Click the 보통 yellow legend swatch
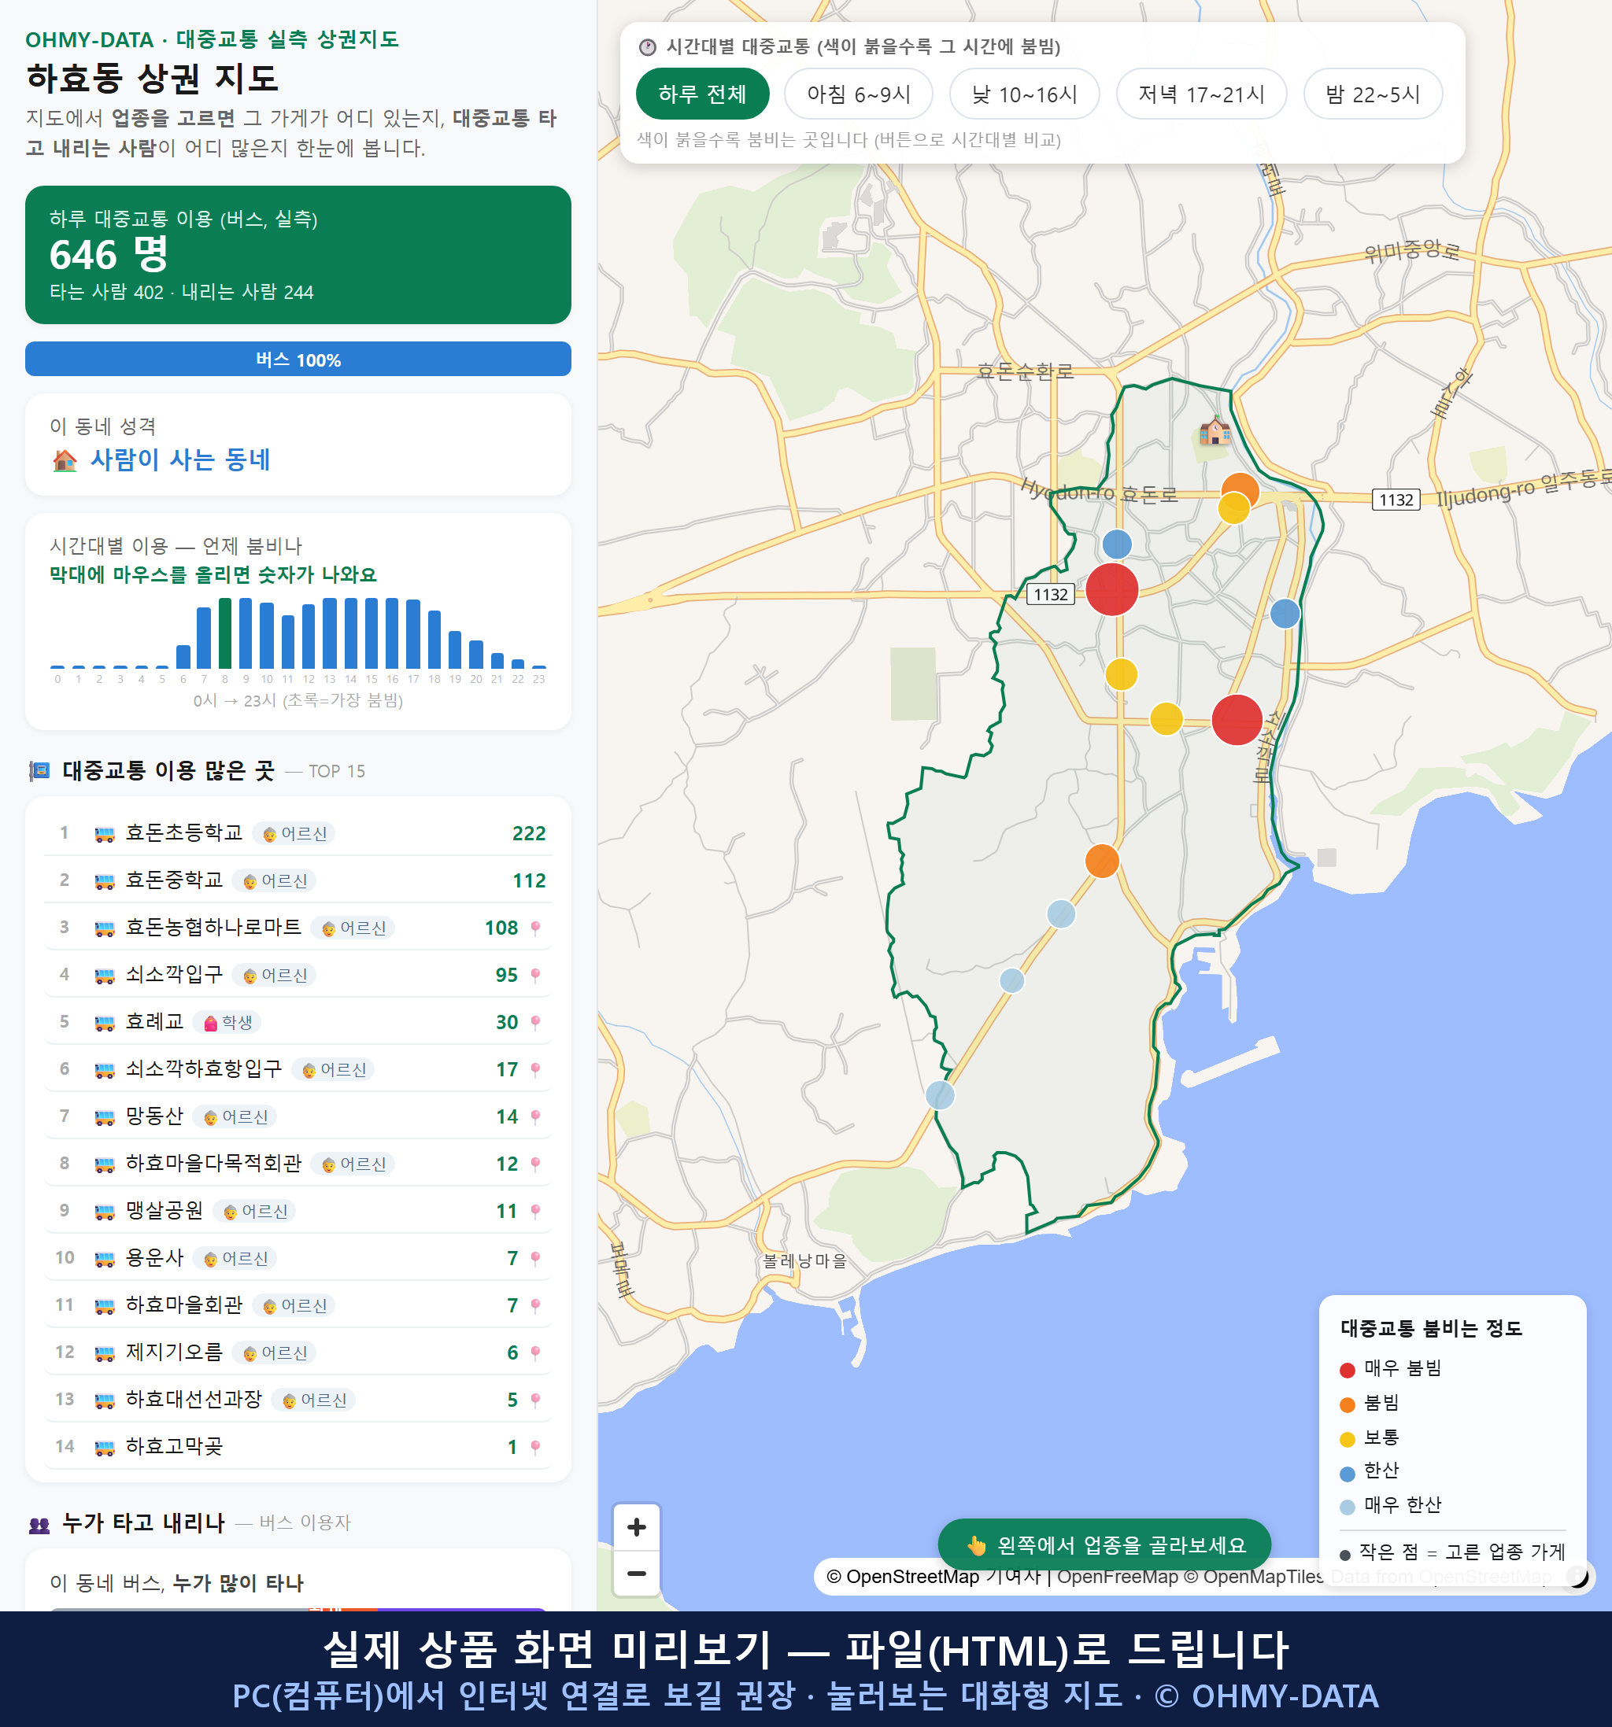The image size is (1612, 1727). tap(1347, 1440)
